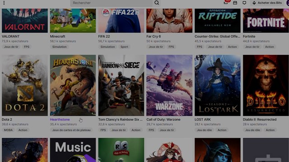289x162 pixels.
Task: Select Action tag under Counter-Strike
Action: (x=232, y=47)
